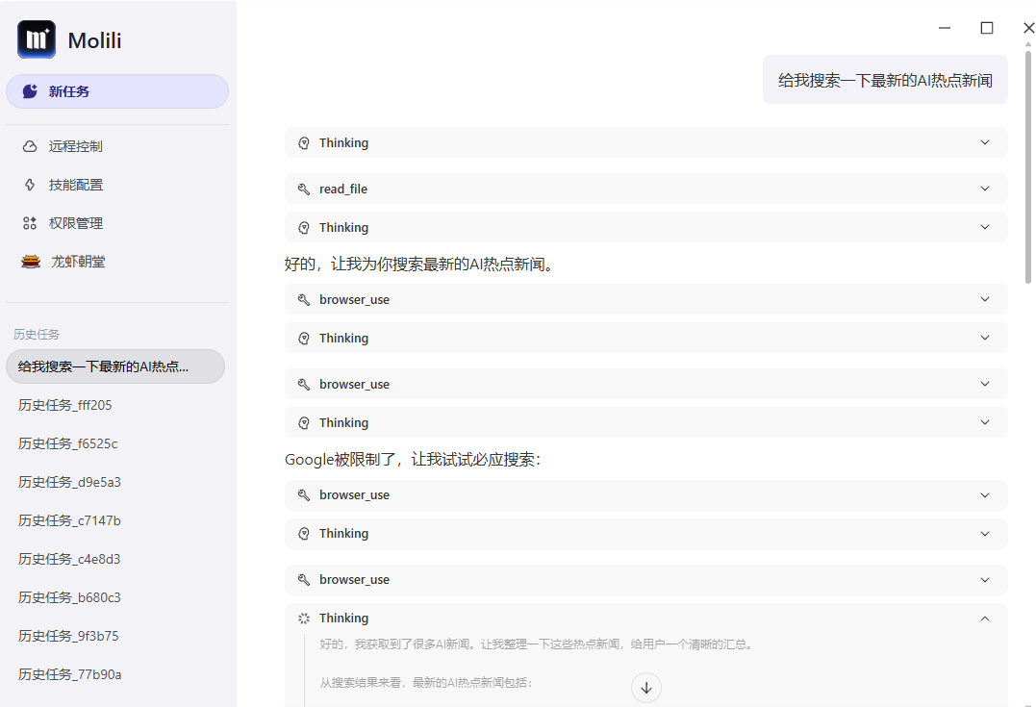Collapse the bottom expanded Thinking section
The image size is (1036, 707).
click(x=984, y=618)
